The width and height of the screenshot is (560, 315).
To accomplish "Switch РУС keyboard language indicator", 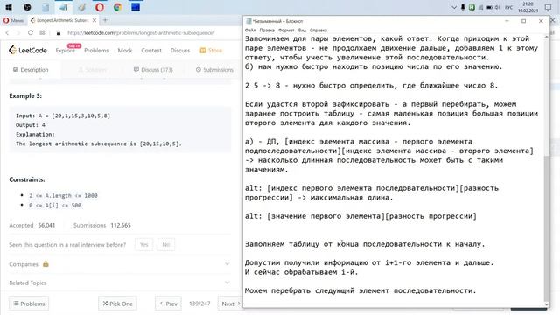I will click(509, 7).
